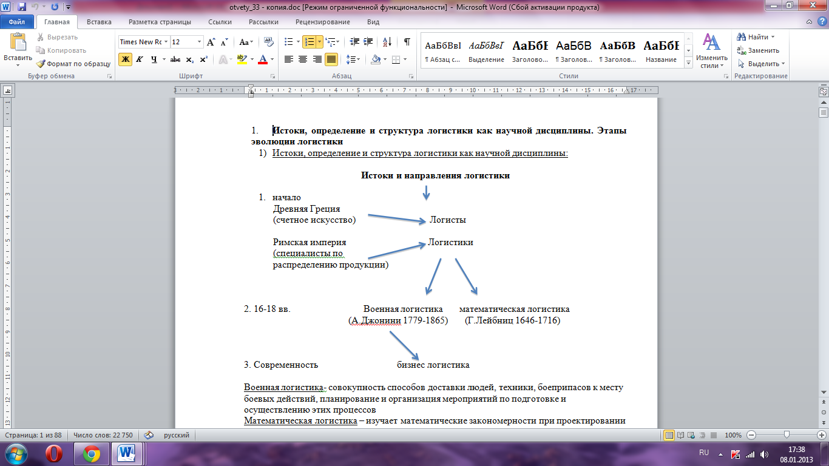The width and height of the screenshot is (829, 466).
Task: Click the zoom slider handle
Action: 787,435
